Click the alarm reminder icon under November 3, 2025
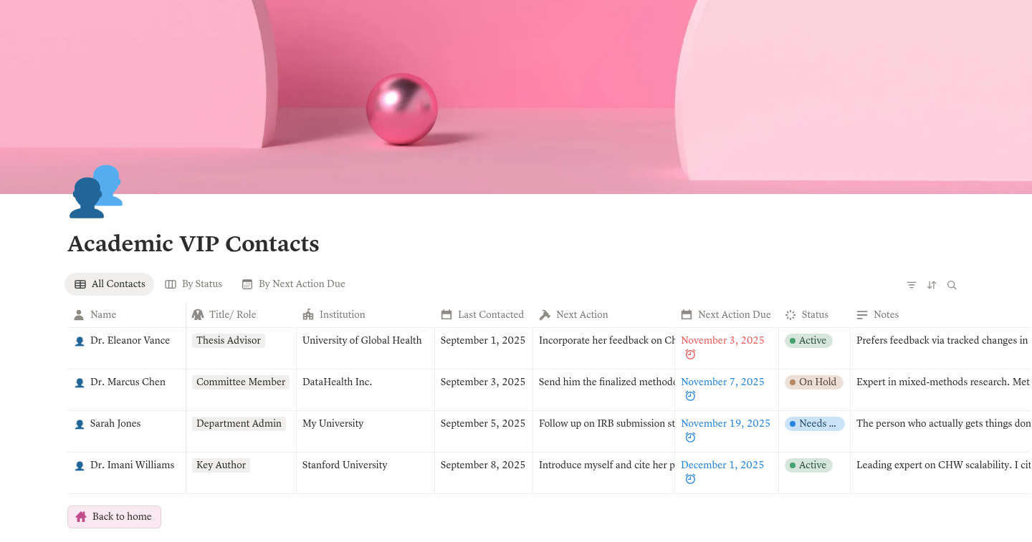Image resolution: width=1032 pixels, height=542 pixels. pos(690,354)
